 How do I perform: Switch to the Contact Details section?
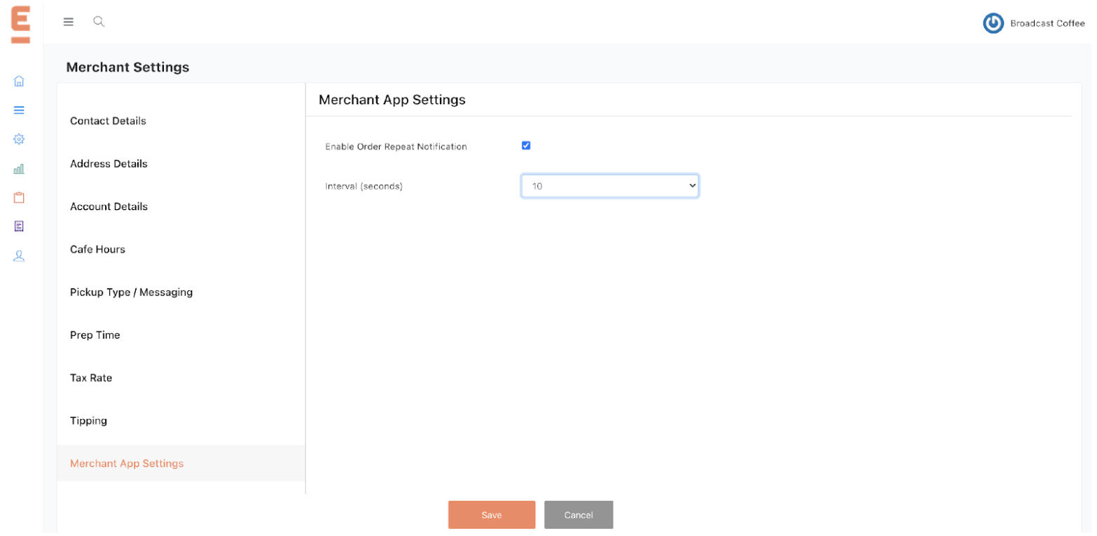[108, 120]
